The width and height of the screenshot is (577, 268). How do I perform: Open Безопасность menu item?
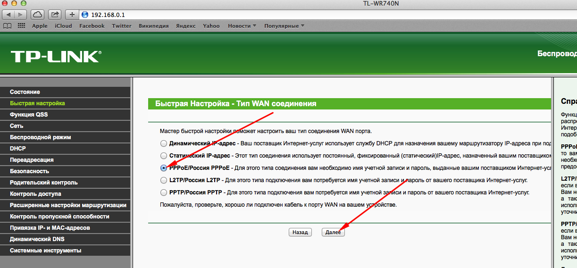click(x=65, y=171)
